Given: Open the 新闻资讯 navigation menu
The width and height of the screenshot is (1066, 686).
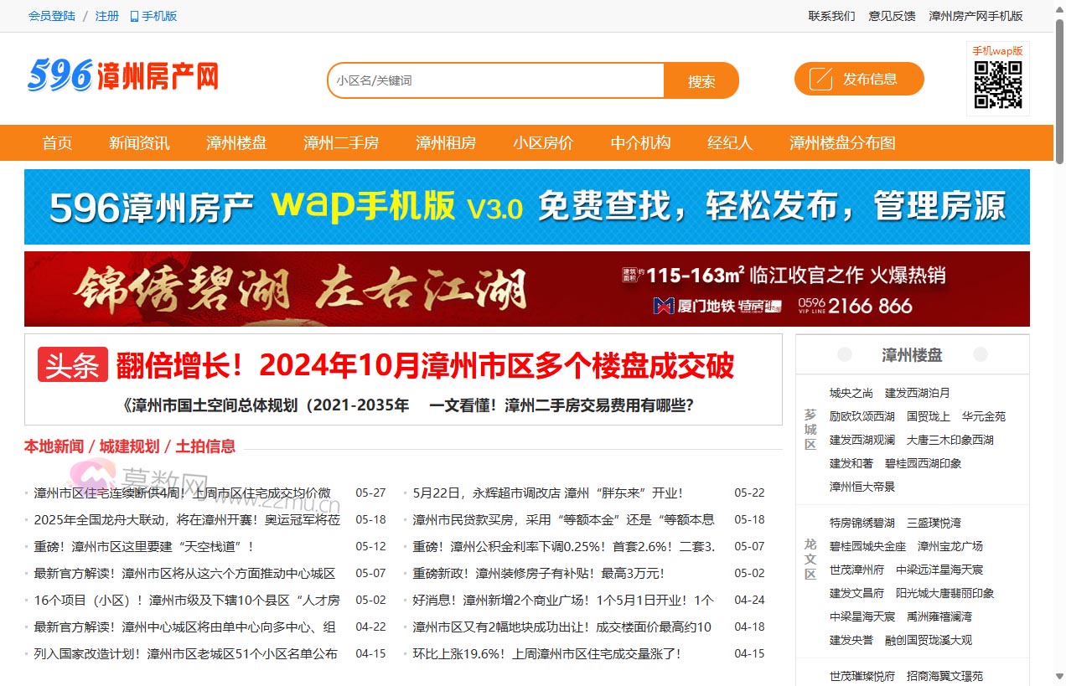Looking at the screenshot, I should pyautogui.click(x=139, y=142).
